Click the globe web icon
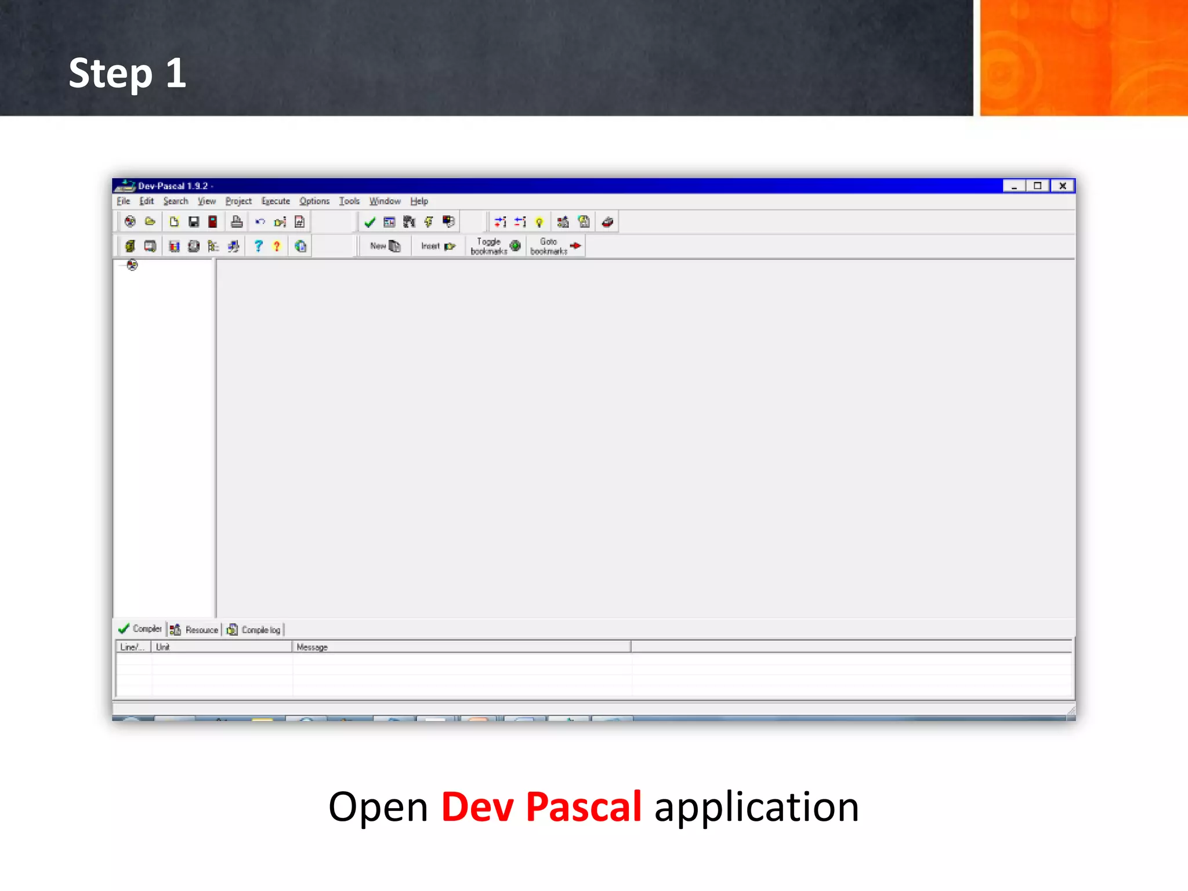Image resolution: width=1188 pixels, height=891 pixels. click(300, 246)
